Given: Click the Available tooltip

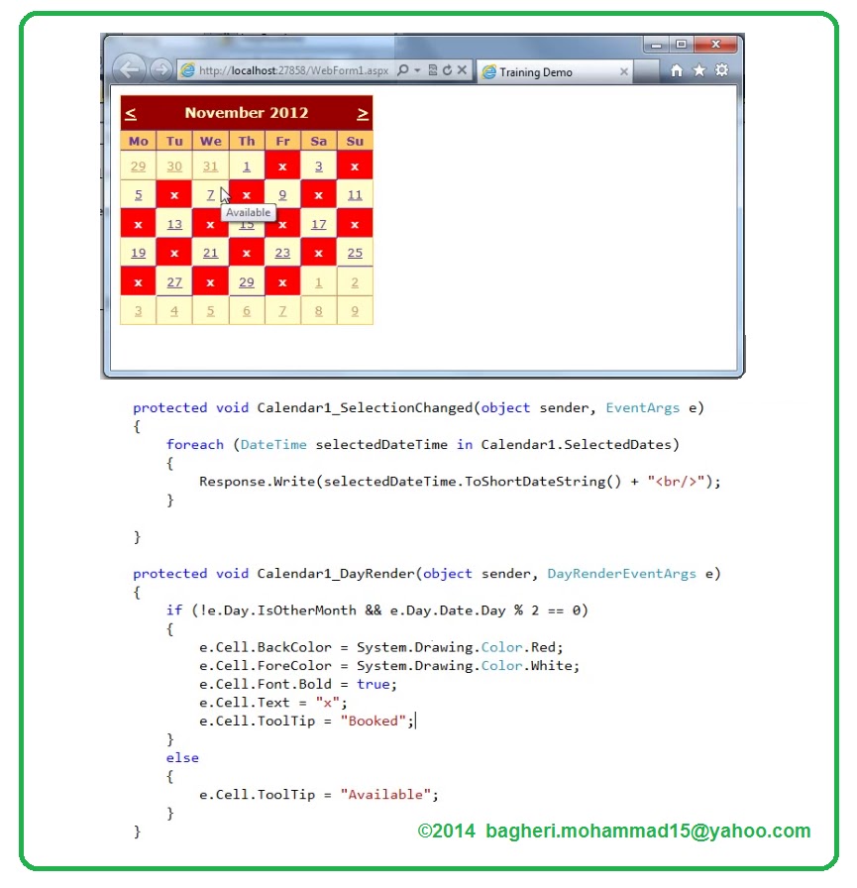Looking at the screenshot, I should click(248, 212).
